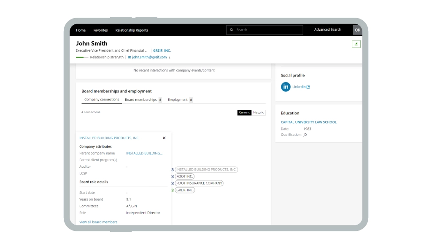Click education date value '1983'
Screen dimensions: 432x249
(307, 129)
